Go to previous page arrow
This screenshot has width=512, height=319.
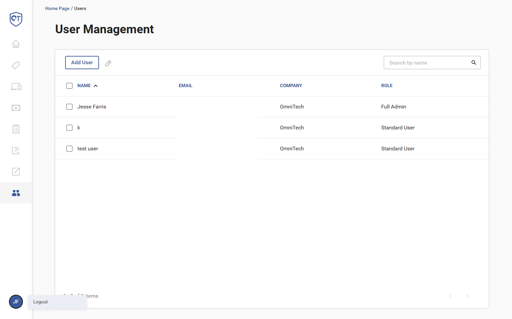tap(451, 296)
